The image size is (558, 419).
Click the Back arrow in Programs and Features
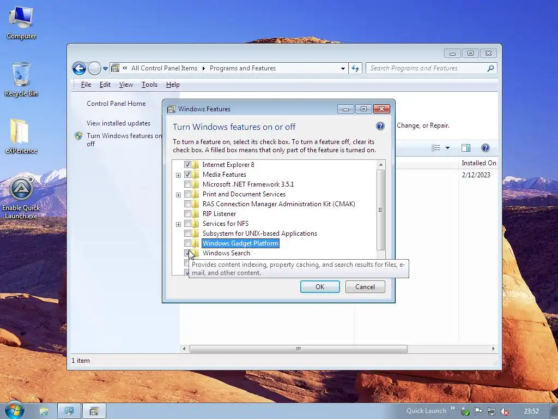pyautogui.click(x=79, y=68)
